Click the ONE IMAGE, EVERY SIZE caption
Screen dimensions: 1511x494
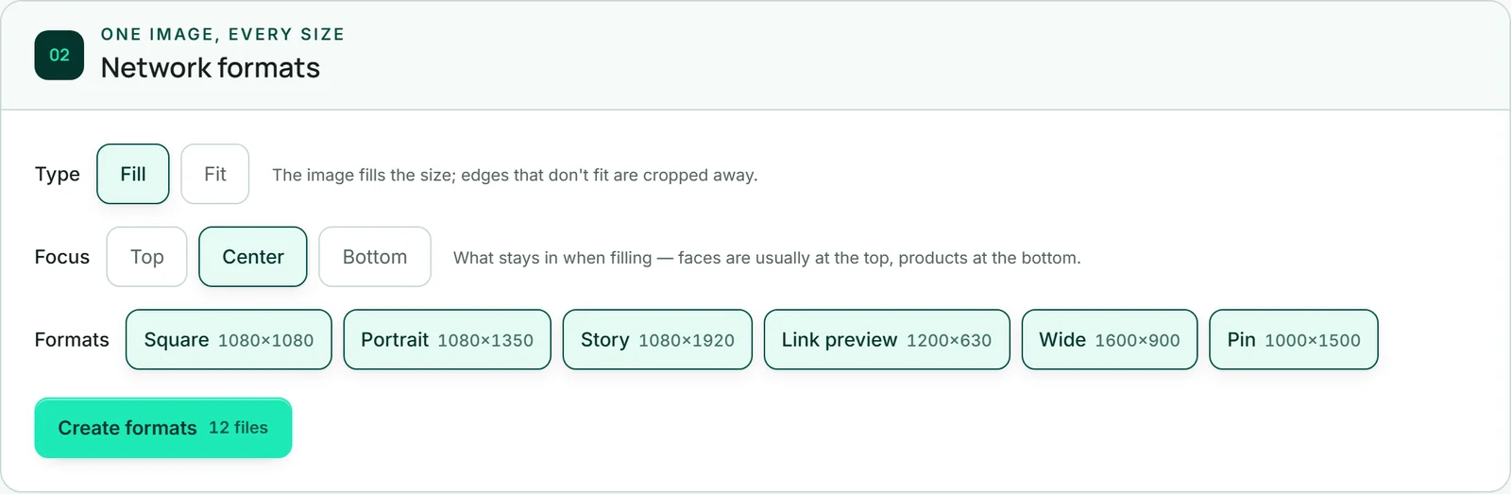coord(223,34)
